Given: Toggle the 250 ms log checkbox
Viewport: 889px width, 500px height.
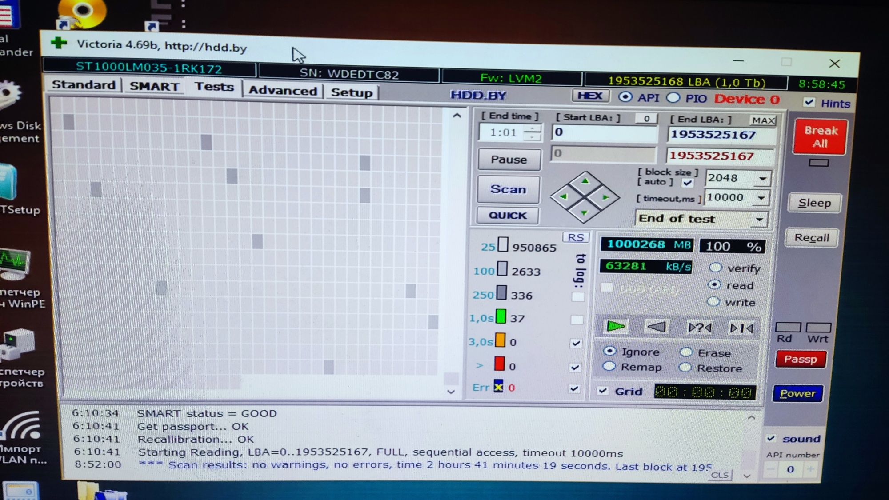Looking at the screenshot, I should point(577,296).
